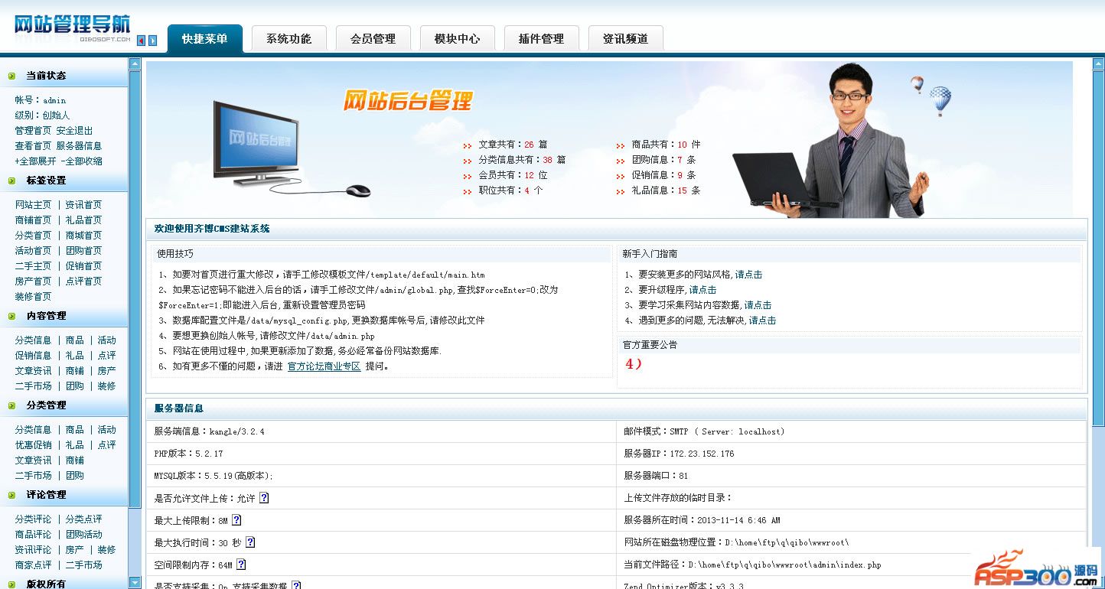Click 请点击 to install more website styles

coord(748,275)
